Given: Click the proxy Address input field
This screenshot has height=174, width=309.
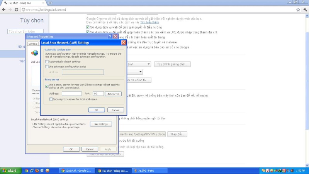Looking at the screenshot, I should (x=71, y=94).
